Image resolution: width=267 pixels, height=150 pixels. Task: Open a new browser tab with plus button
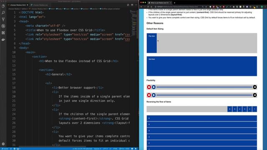pyautogui.click(x=174, y=3)
